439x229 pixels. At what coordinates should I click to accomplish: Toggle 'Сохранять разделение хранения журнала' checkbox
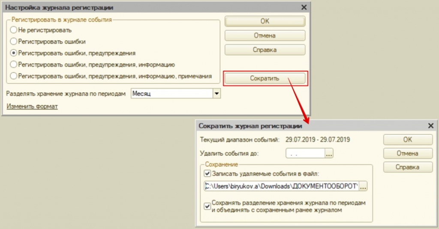[x=207, y=206]
